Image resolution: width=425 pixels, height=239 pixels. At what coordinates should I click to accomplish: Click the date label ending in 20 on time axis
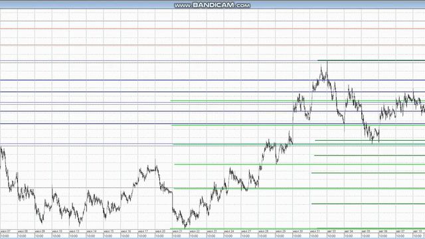coord(160,232)
